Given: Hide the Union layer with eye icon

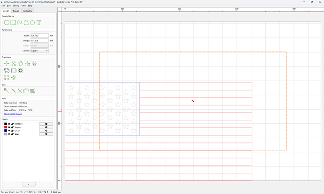Looking at the screenshot, I should pyautogui.click(x=9, y=131).
